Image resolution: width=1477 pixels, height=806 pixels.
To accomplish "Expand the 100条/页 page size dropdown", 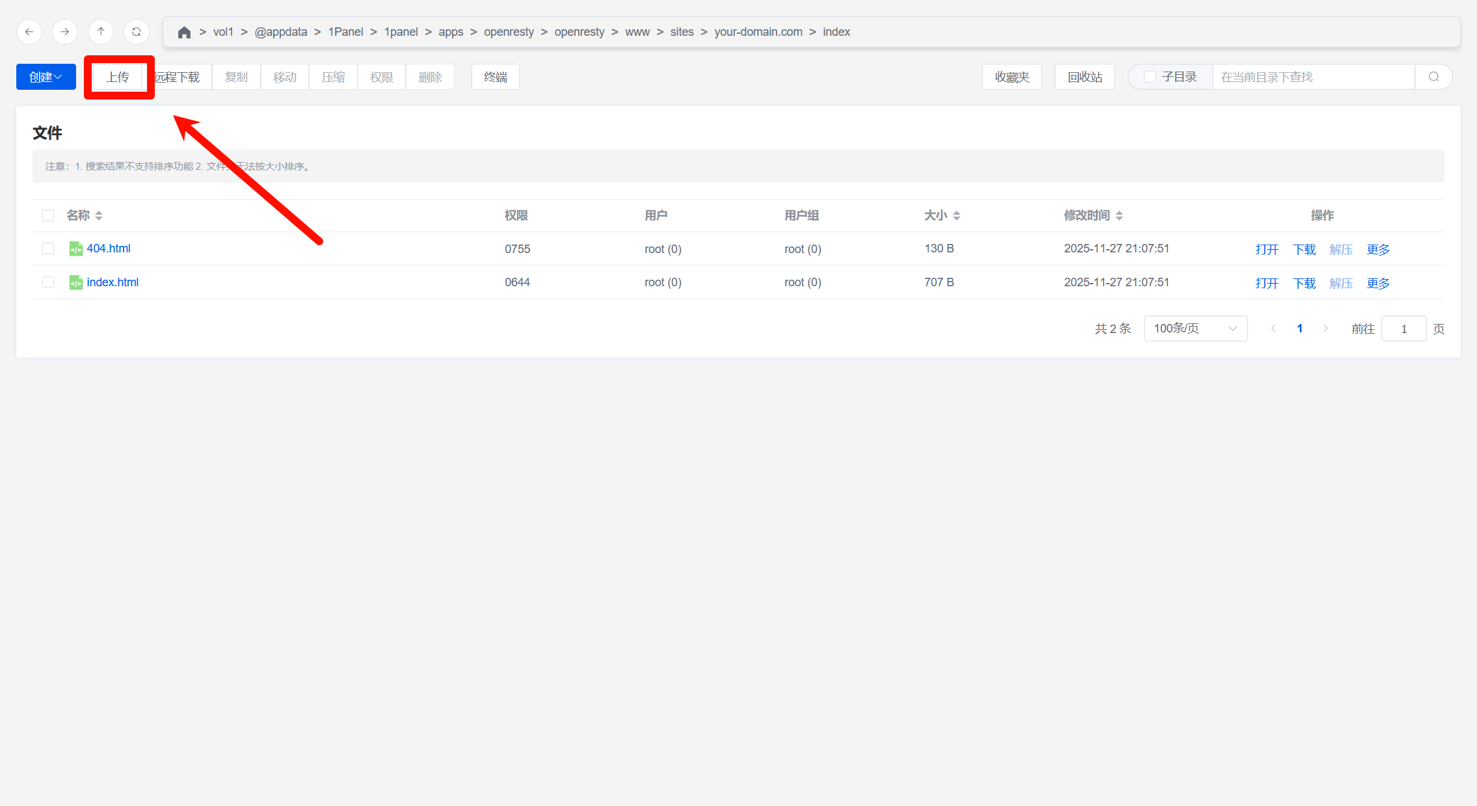I will pos(1195,329).
